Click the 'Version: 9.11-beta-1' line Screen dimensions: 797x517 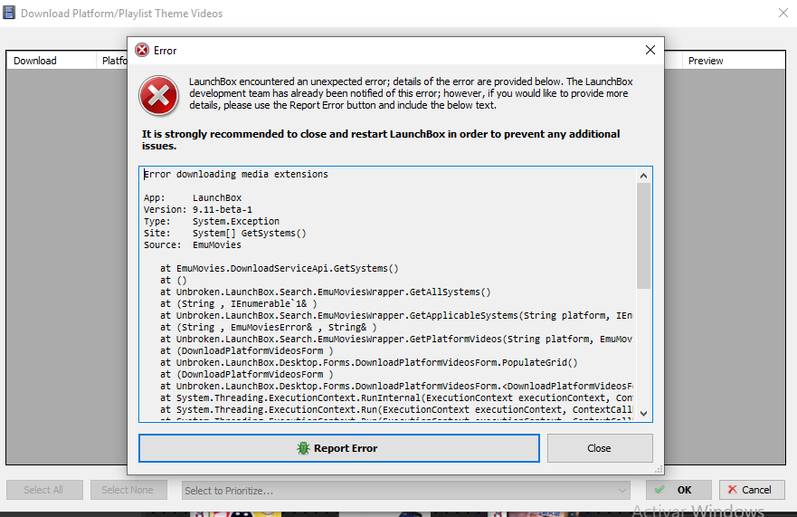tap(198, 209)
